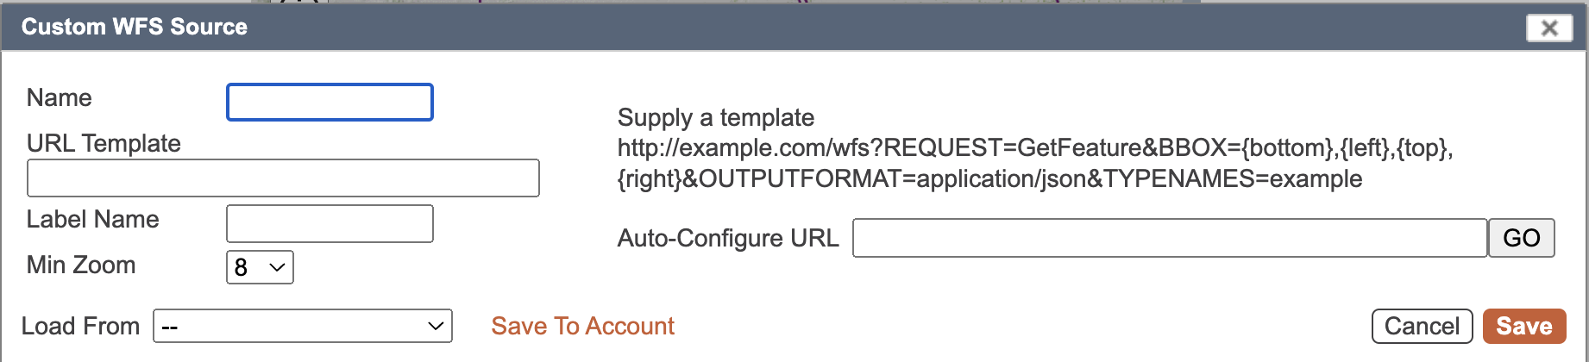Screen dimensions: 1589x362
Task: Expand the Load From dropdown
Action: pyautogui.click(x=303, y=326)
